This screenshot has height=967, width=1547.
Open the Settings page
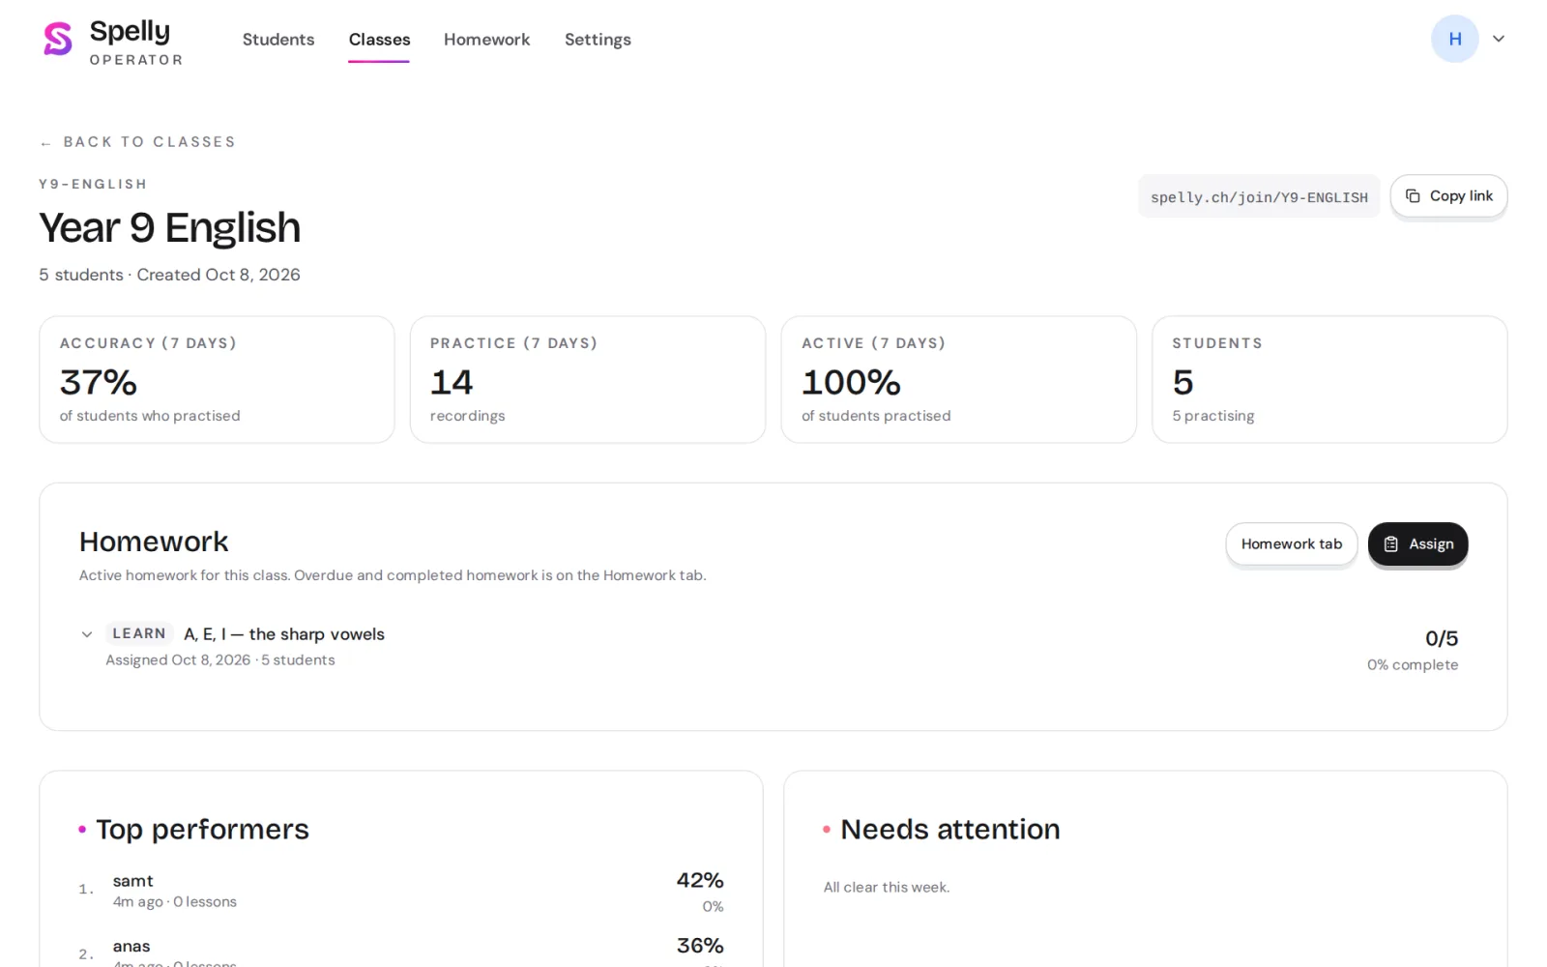point(598,40)
